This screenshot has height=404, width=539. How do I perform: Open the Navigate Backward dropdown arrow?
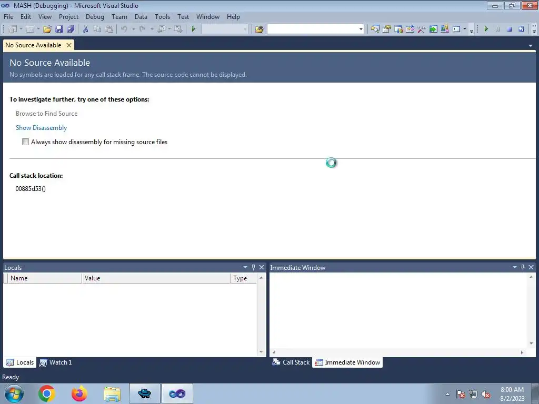click(x=169, y=29)
